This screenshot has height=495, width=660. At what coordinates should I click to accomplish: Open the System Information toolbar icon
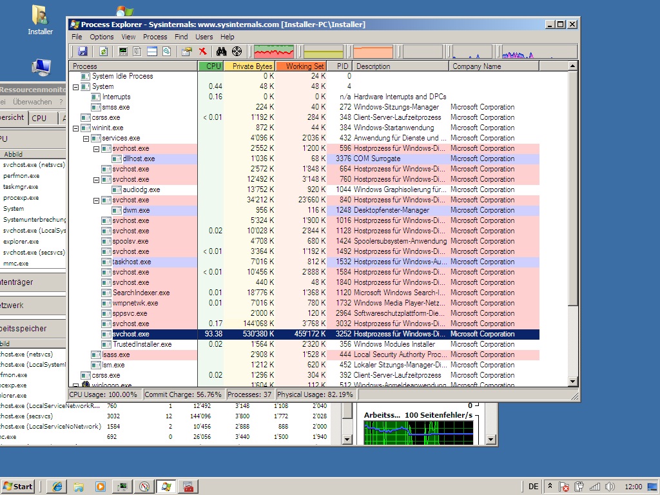pos(122,52)
